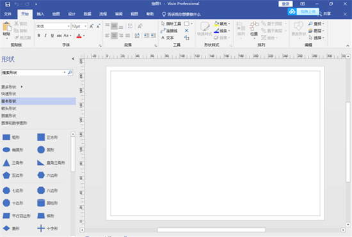
Task: Click the sign-in button in title bar
Action: 285,4
